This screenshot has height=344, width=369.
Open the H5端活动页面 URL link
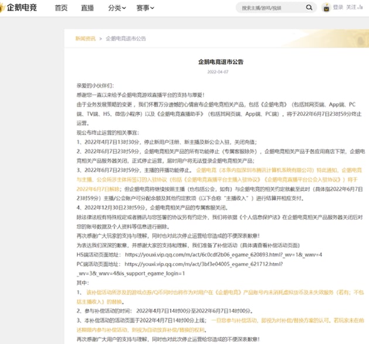pos(223,254)
